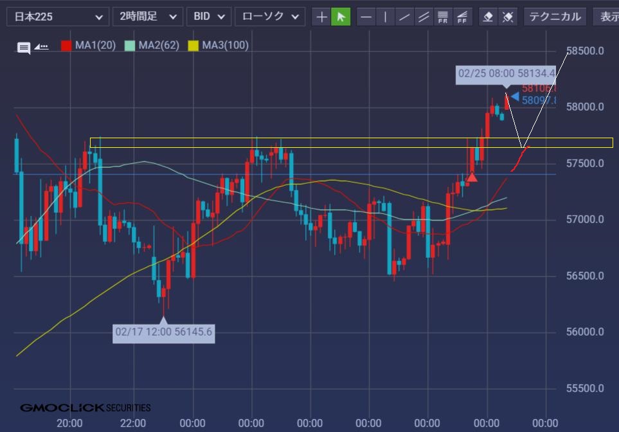Image resolution: width=619 pixels, height=432 pixels.
Task: Choose the horizontal line drawing tool
Action: tap(366, 17)
